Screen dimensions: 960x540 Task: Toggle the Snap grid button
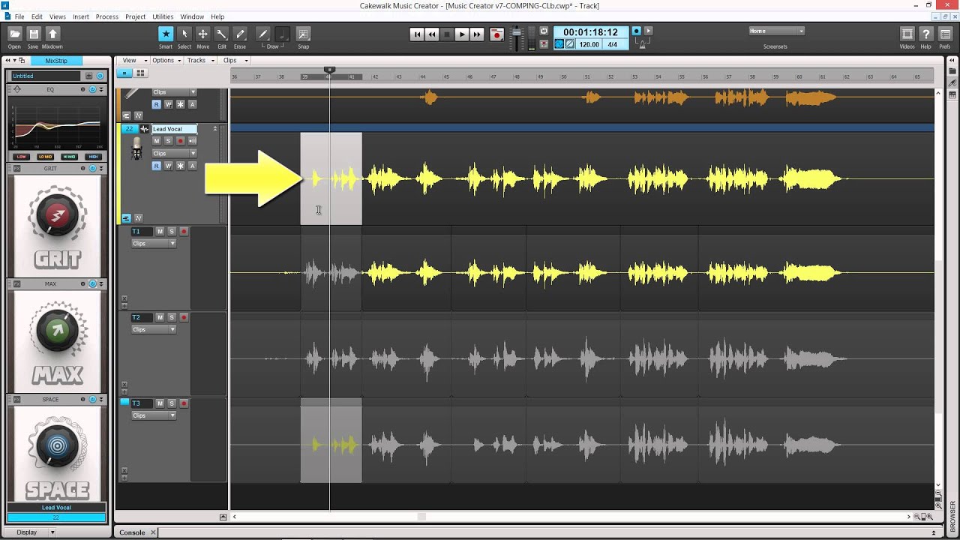coord(303,34)
